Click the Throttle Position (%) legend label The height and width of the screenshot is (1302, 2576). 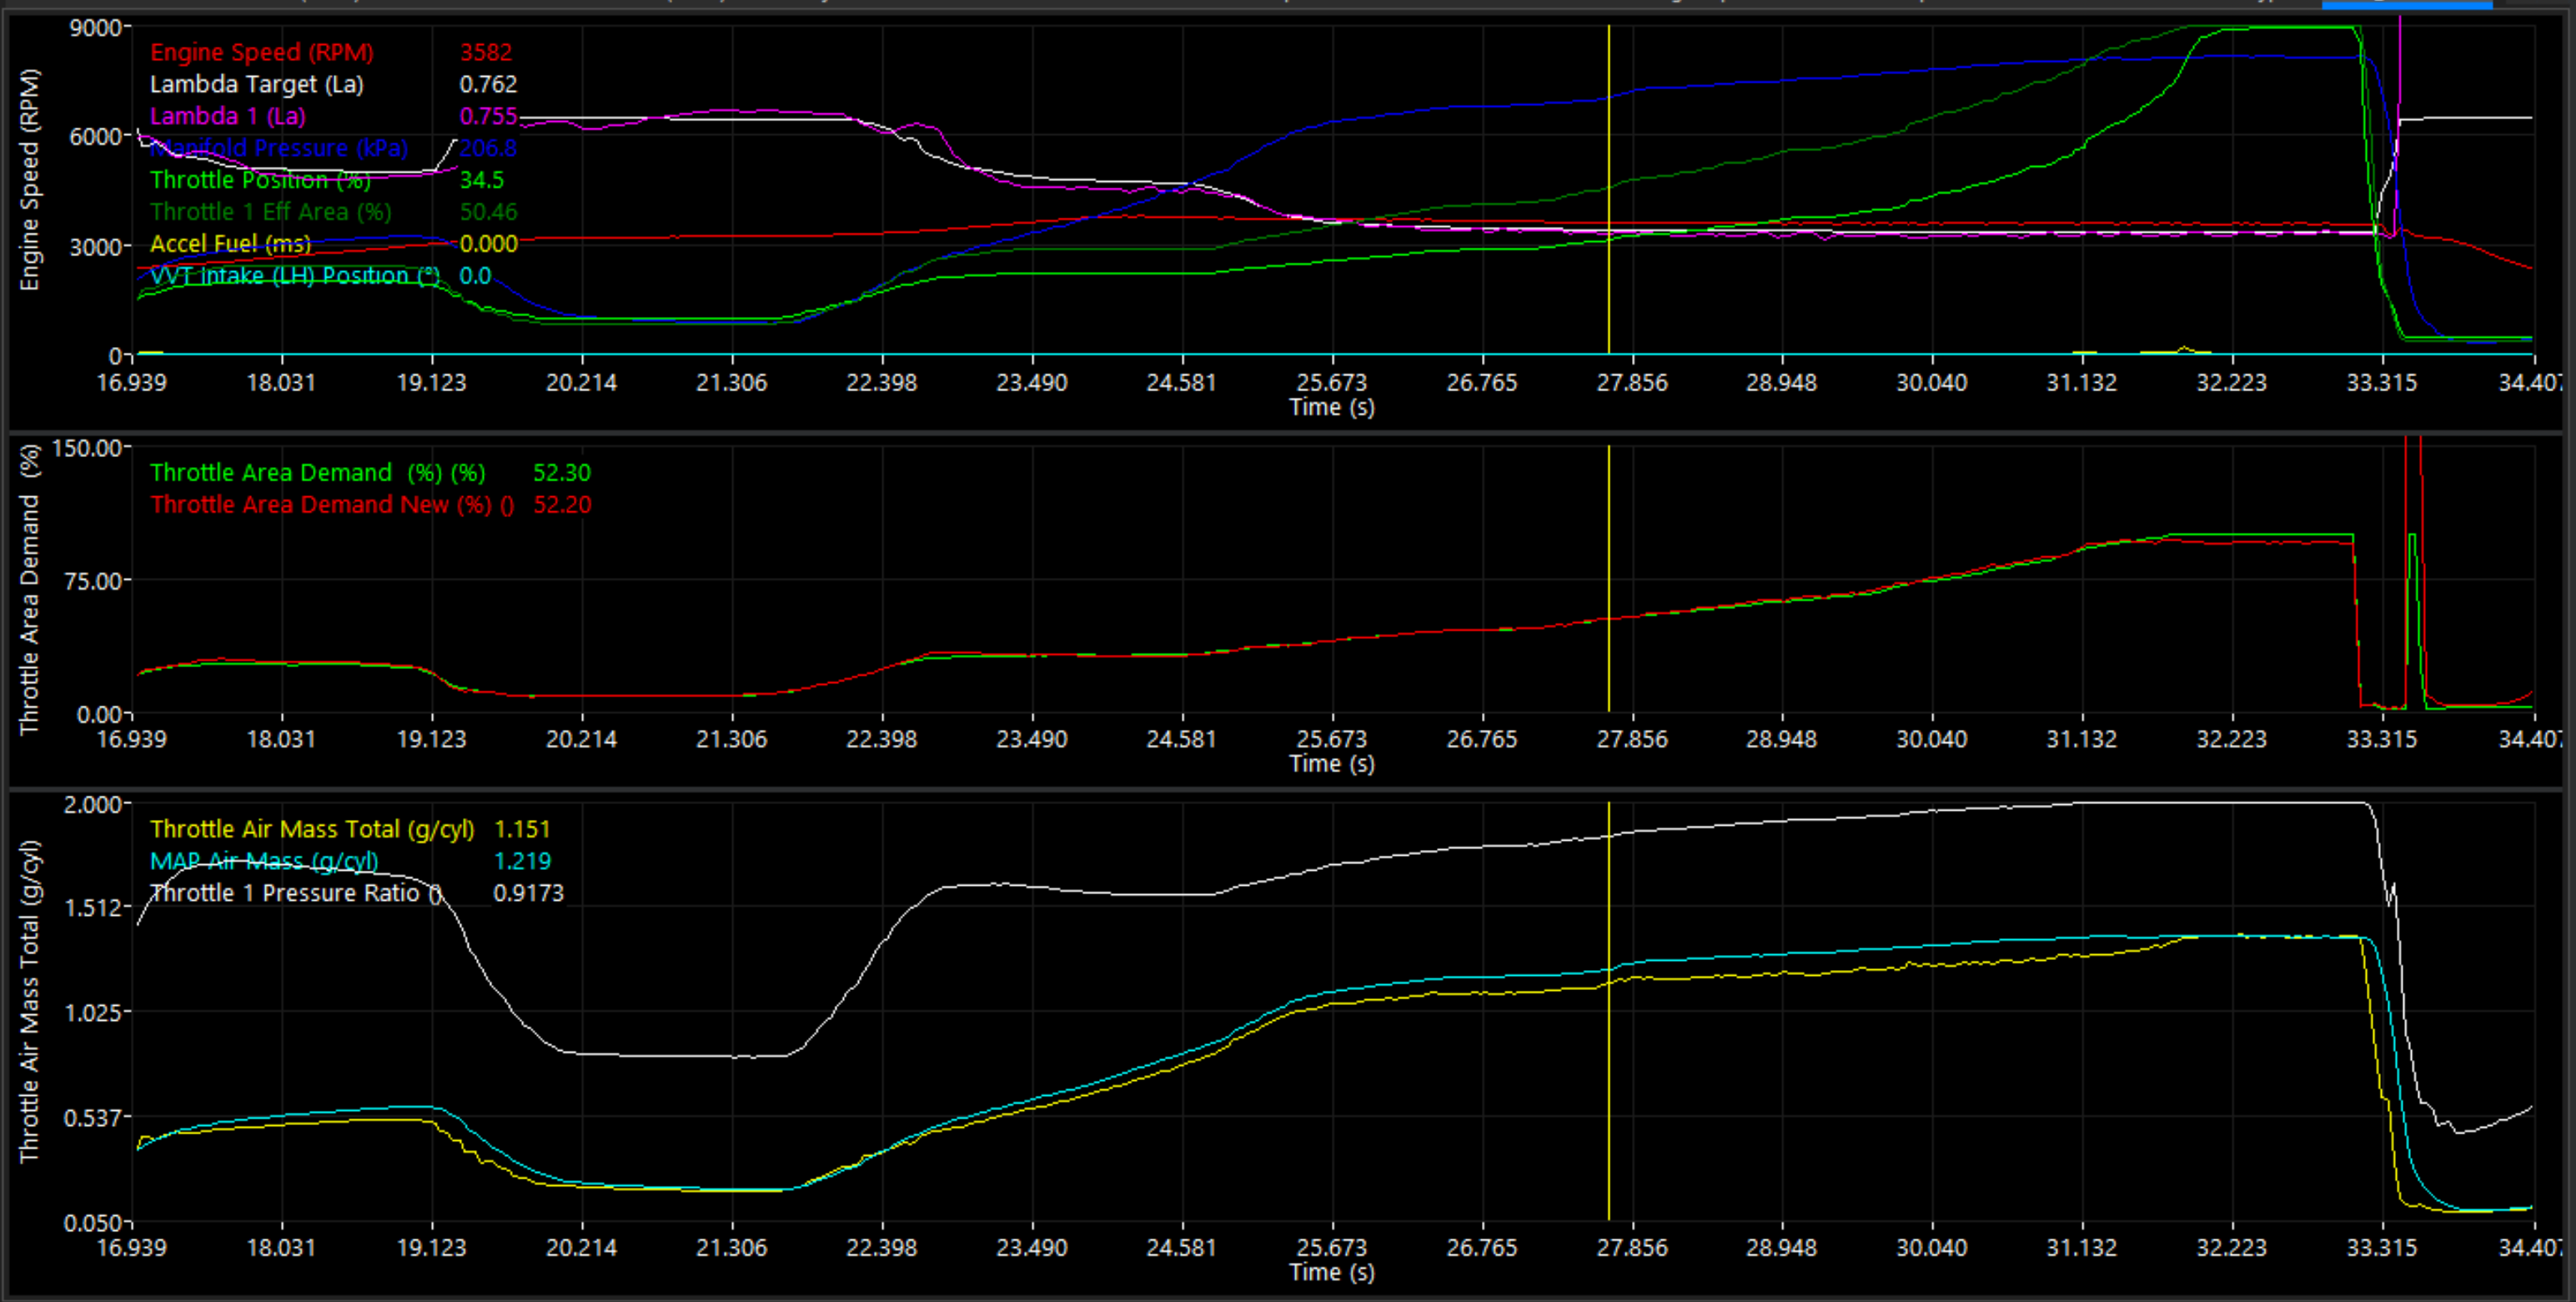point(260,180)
